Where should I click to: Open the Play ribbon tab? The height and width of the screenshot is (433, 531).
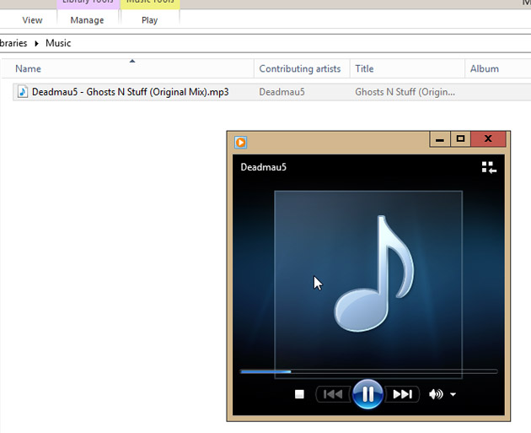click(149, 20)
